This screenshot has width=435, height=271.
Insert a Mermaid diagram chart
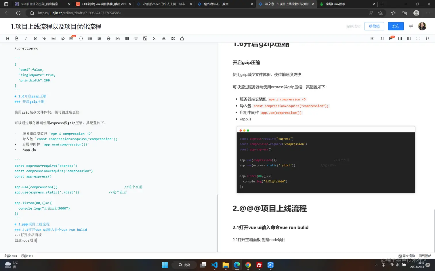tap(164, 38)
